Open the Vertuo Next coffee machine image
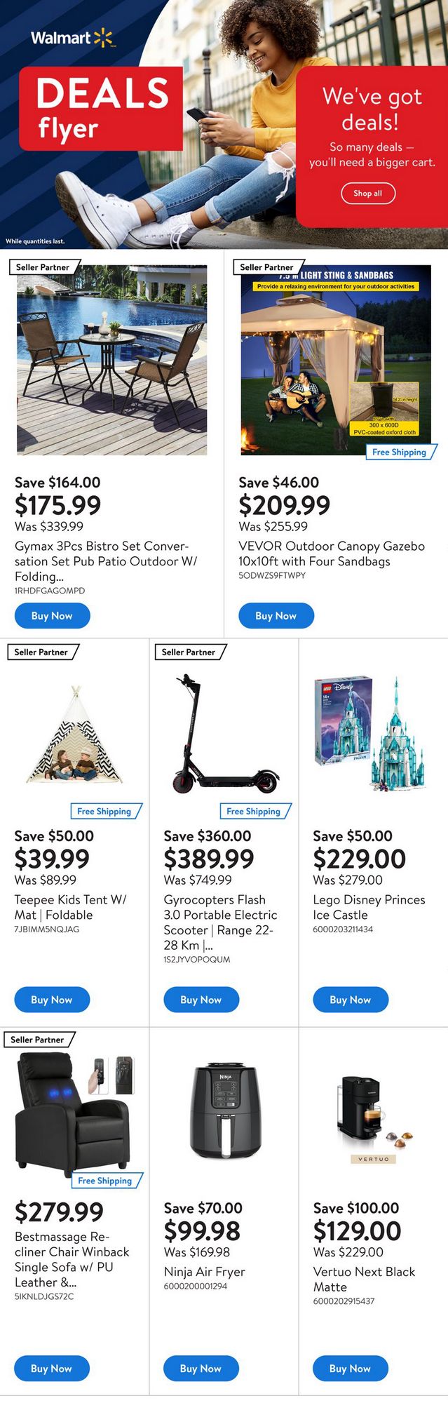 373,1115
